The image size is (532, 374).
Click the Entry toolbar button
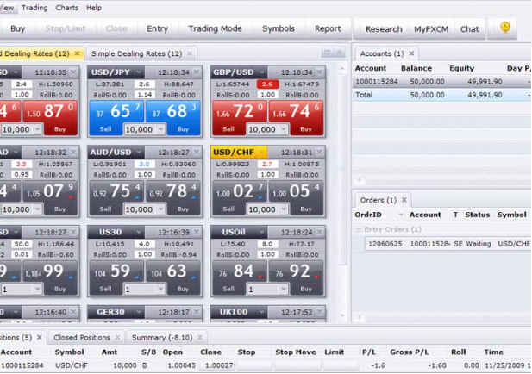(157, 28)
